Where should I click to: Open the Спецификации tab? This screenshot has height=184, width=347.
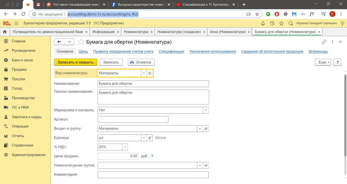click(x=171, y=51)
